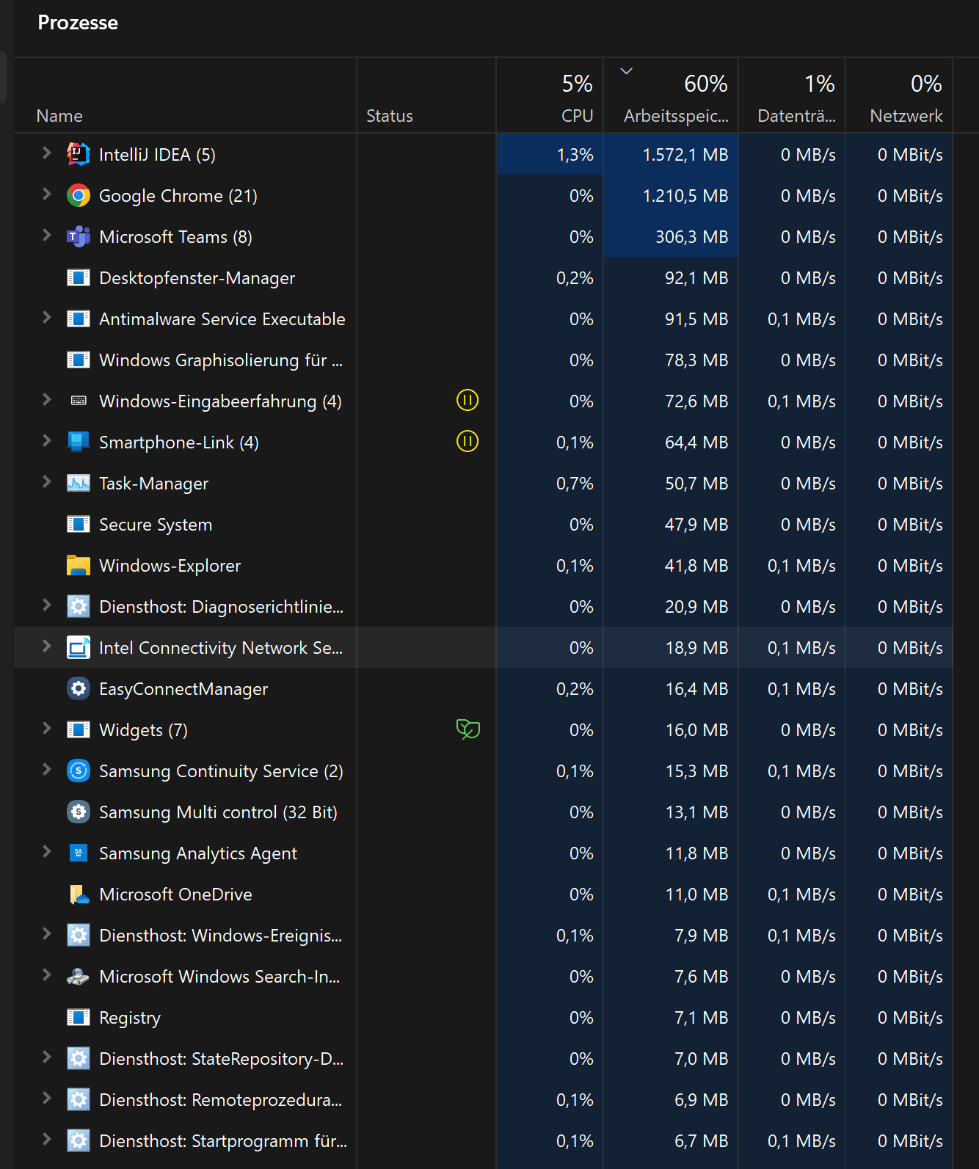Click the Prozesse page heading
979x1169 pixels.
(x=78, y=23)
